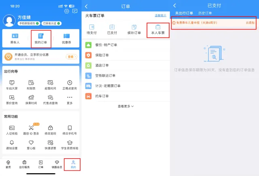Open 候补订单 waitlist orders
Viewport: 259px width, 176px height.
134,29
